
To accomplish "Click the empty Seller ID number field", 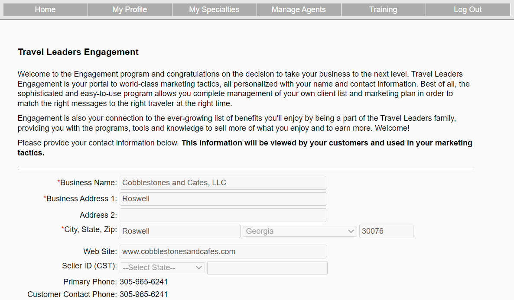I will click(267, 268).
